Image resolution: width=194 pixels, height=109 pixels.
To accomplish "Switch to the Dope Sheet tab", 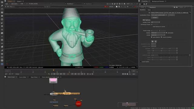I will tap(34, 77).
